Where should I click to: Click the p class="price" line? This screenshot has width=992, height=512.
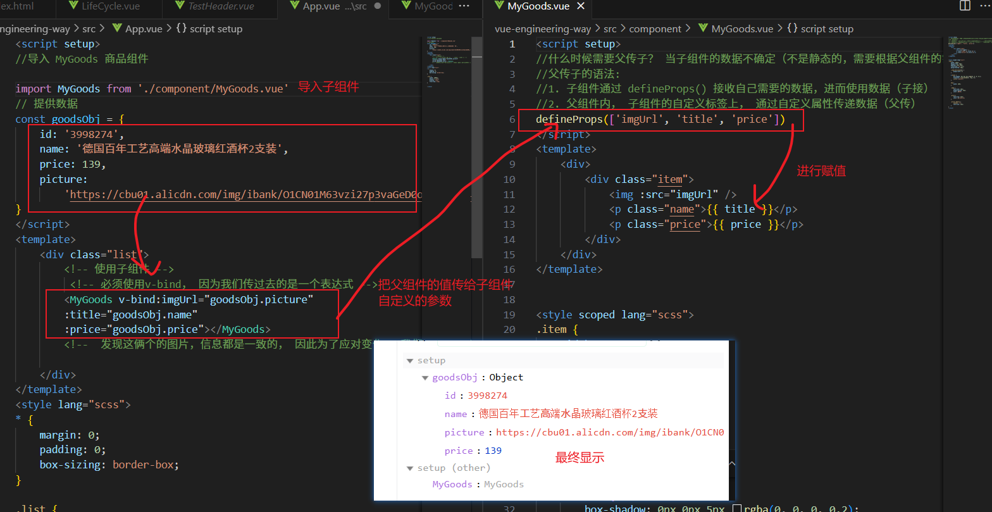tap(706, 224)
